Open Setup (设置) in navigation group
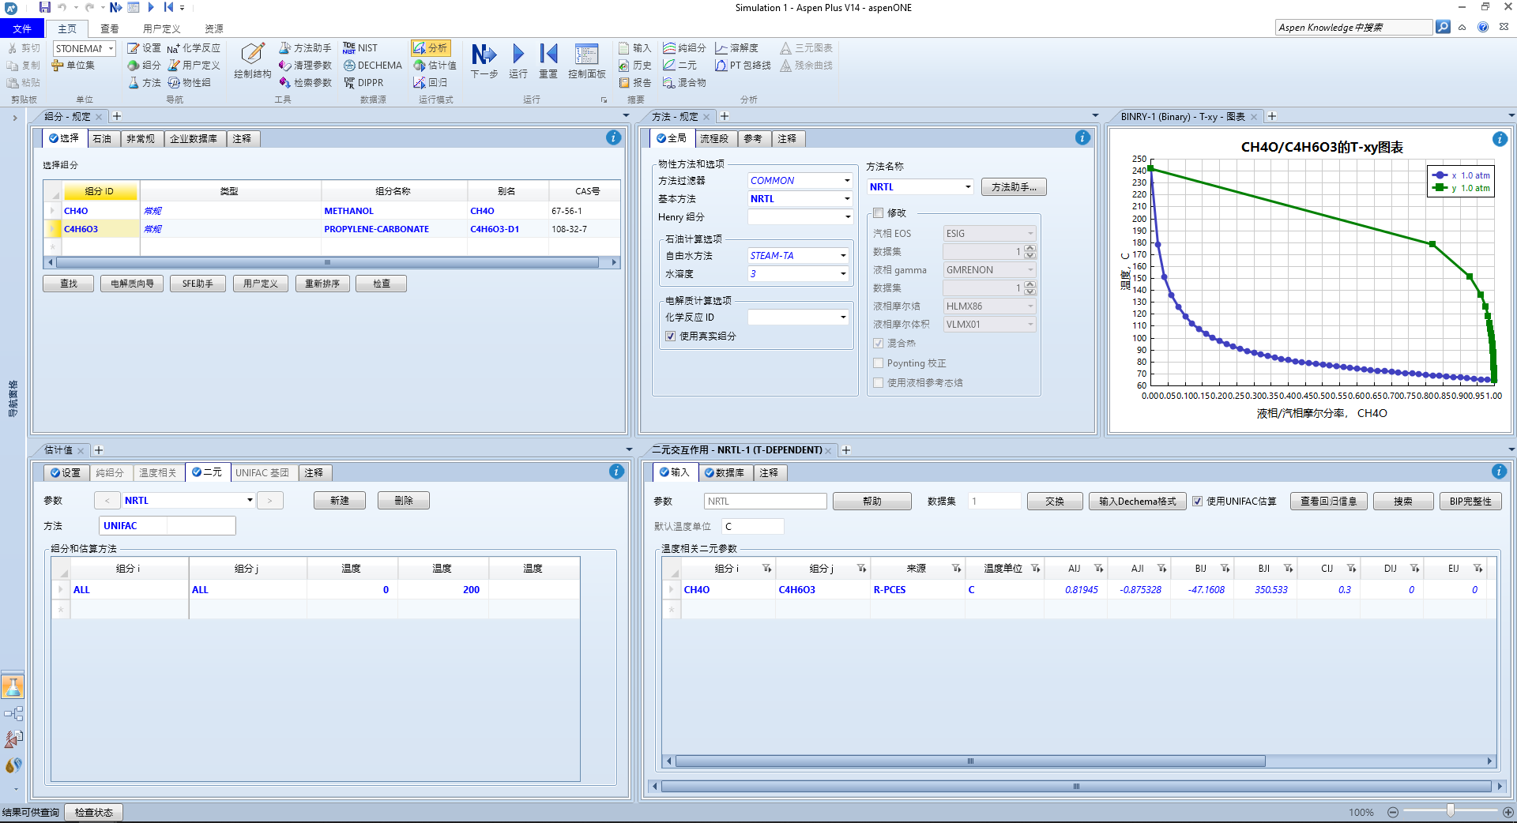The image size is (1517, 823). (x=144, y=48)
